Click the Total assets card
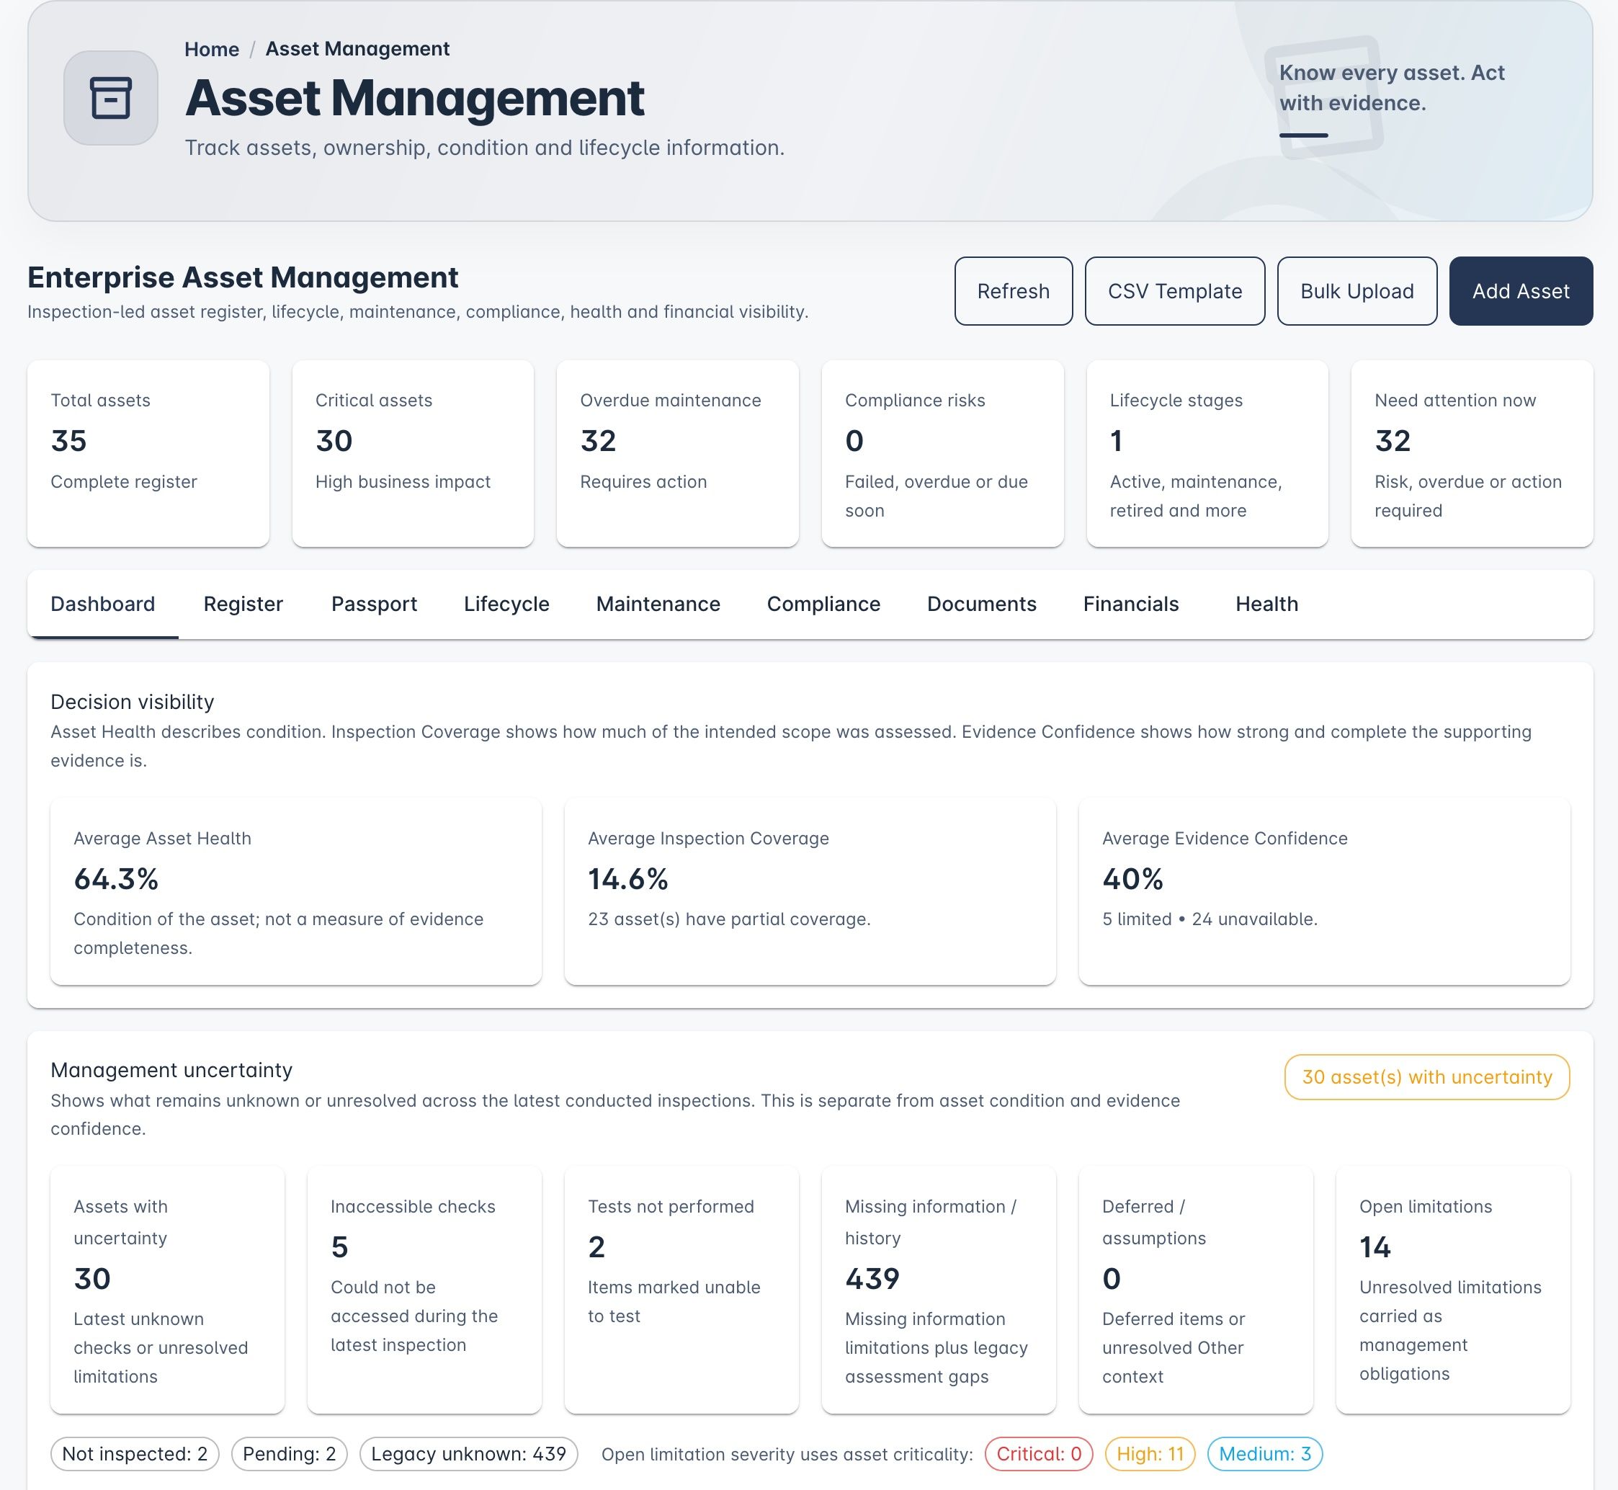This screenshot has width=1618, height=1490. pyautogui.click(x=148, y=453)
